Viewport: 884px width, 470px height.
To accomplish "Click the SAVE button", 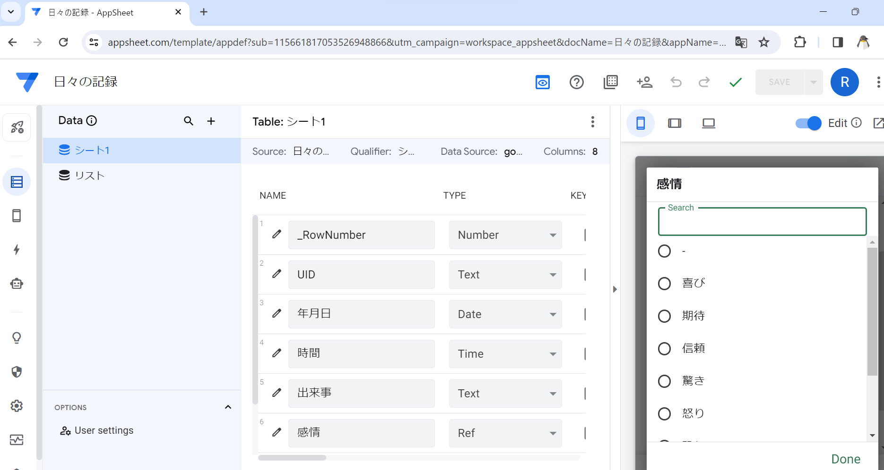I will pos(780,82).
